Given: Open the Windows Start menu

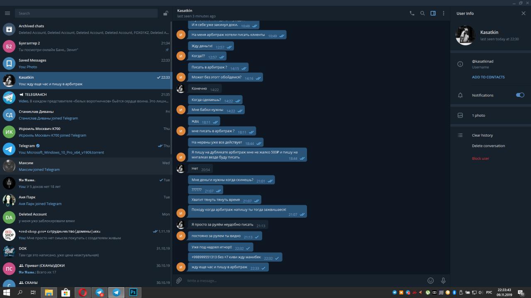Looking at the screenshot, I should click(x=7, y=293).
